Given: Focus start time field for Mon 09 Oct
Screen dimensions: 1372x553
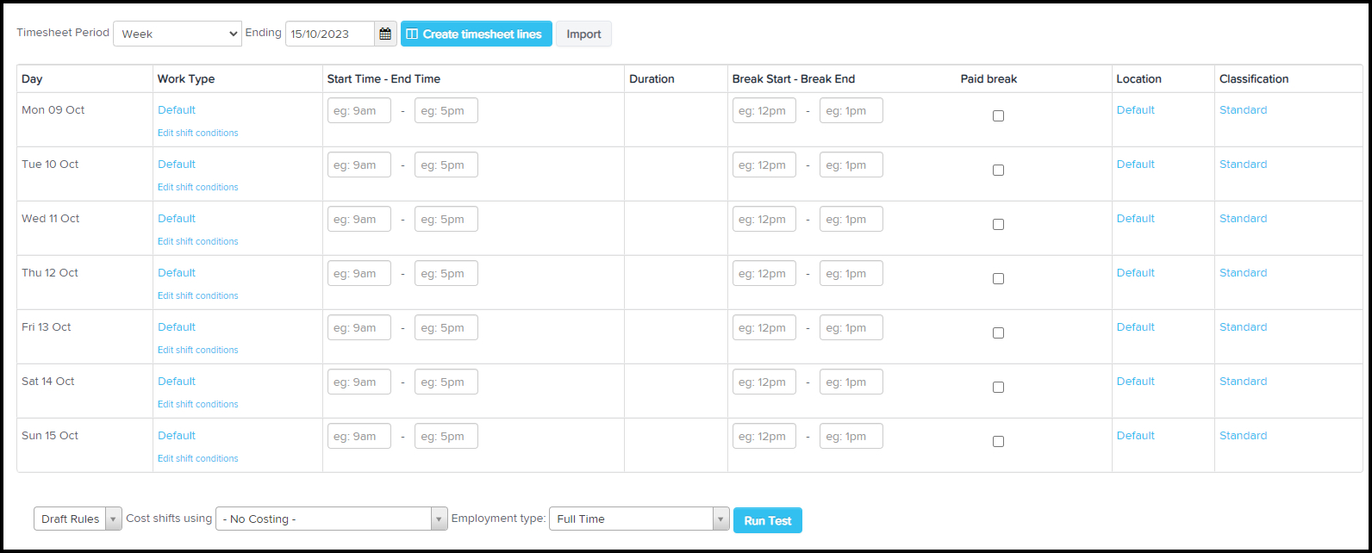Looking at the screenshot, I should coord(359,110).
